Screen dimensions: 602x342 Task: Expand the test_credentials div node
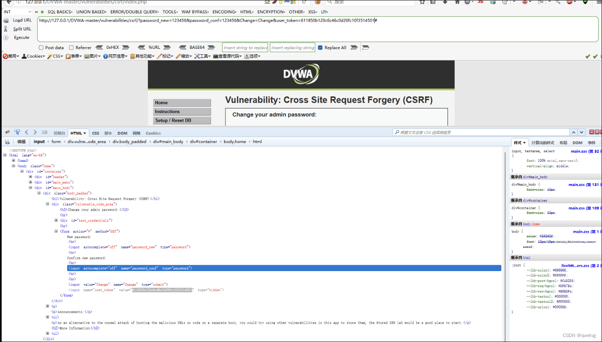click(56, 220)
